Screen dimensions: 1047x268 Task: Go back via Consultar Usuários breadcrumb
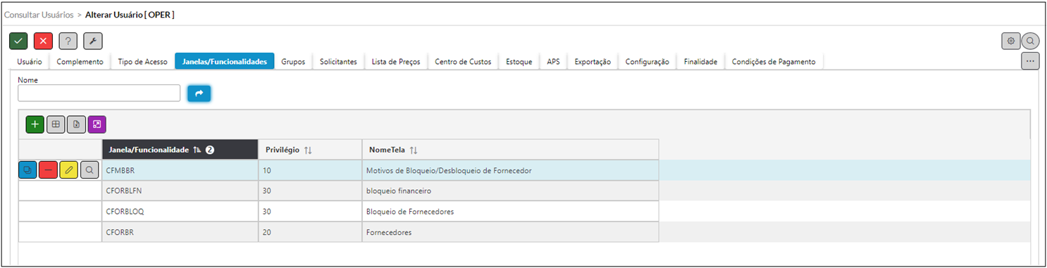39,14
